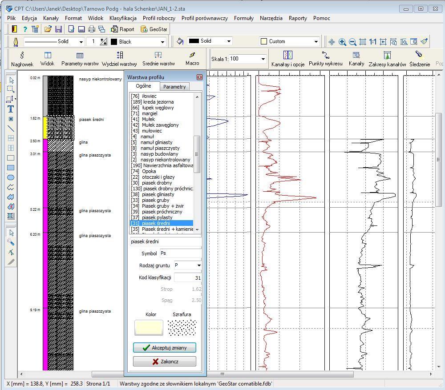Open the Widok tool

48,59
